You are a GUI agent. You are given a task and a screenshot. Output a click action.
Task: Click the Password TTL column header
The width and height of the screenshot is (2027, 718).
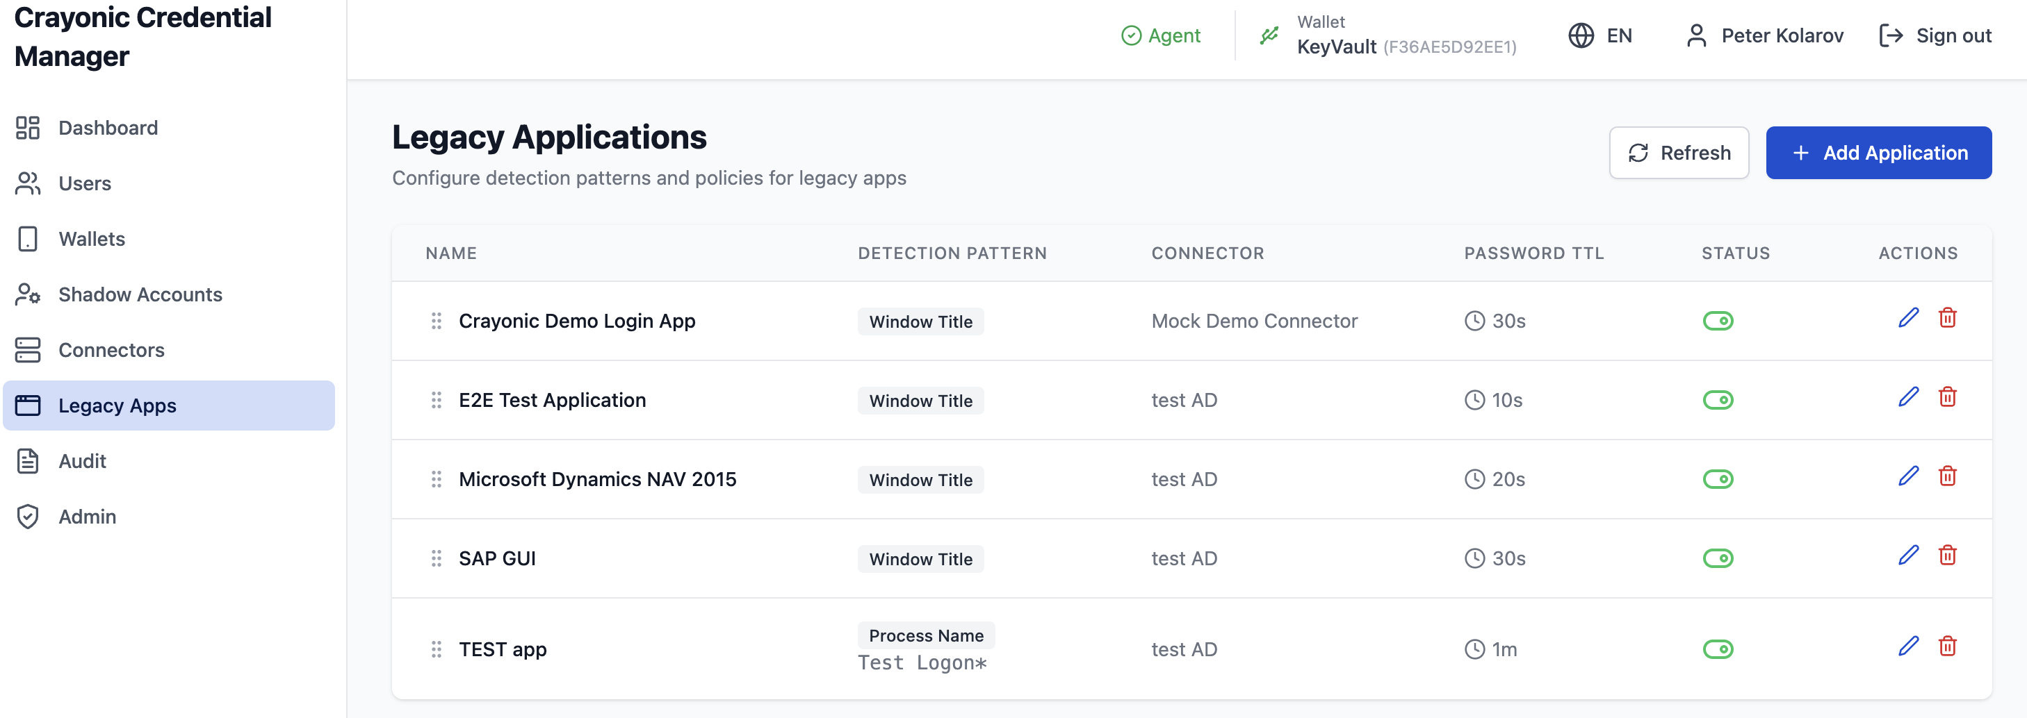pos(1533,253)
